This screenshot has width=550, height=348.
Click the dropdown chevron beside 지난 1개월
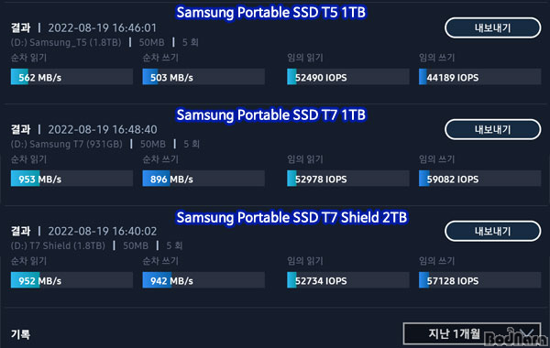tap(527, 333)
